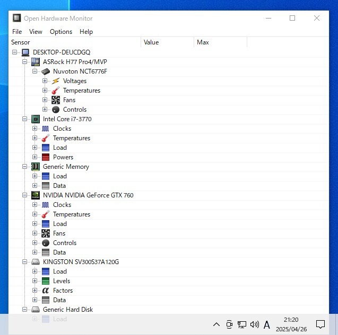Open the Options menu
The height and width of the screenshot is (335, 338).
click(x=61, y=32)
